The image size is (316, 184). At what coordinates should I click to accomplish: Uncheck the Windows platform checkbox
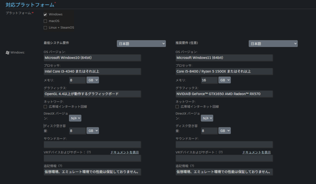point(45,15)
